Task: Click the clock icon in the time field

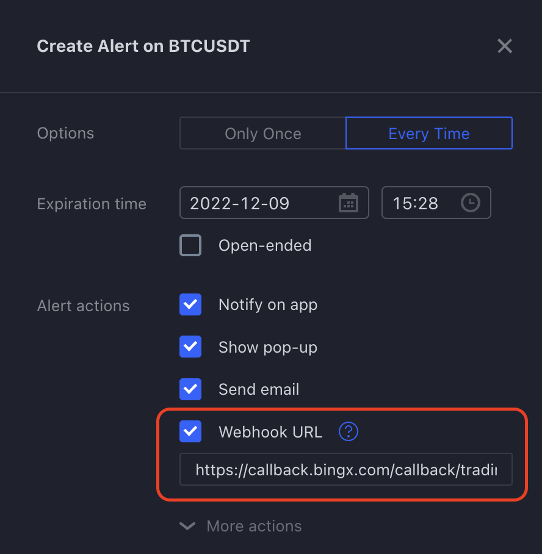Action: click(470, 203)
